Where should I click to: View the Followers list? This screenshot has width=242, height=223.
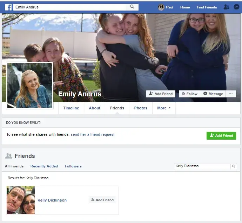(73, 166)
